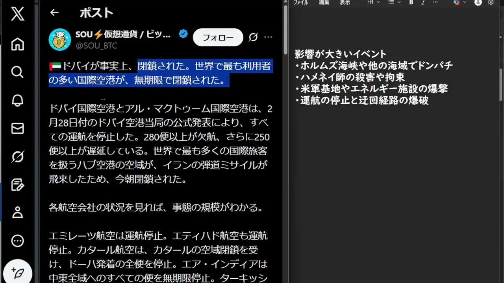Toggle Bold formatting in Notepad

(x=411, y=2)
